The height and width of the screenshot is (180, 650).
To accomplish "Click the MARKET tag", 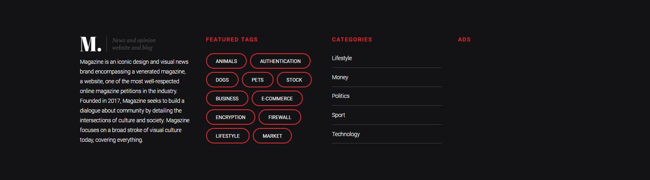I will 272,136.
